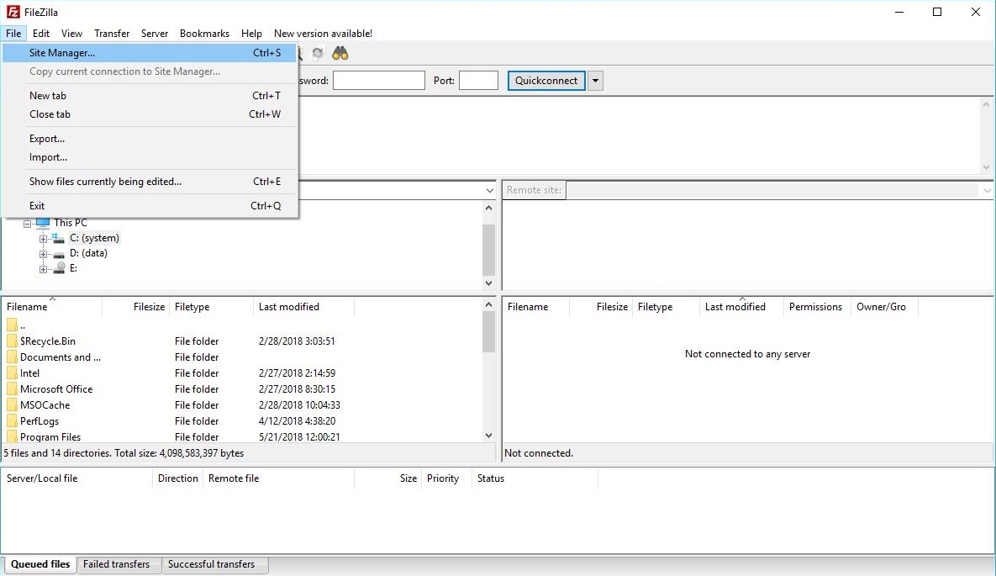Click the Priority column header in queue
The height and width of the screenshot is (576, 996).
(447, 478)
